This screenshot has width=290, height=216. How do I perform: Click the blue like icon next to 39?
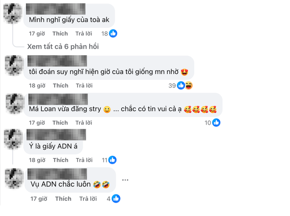point(181,85)
